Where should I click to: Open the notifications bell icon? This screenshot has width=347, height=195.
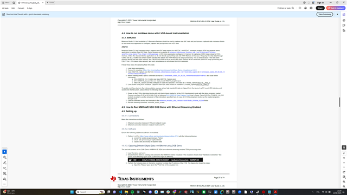point(309,3)
